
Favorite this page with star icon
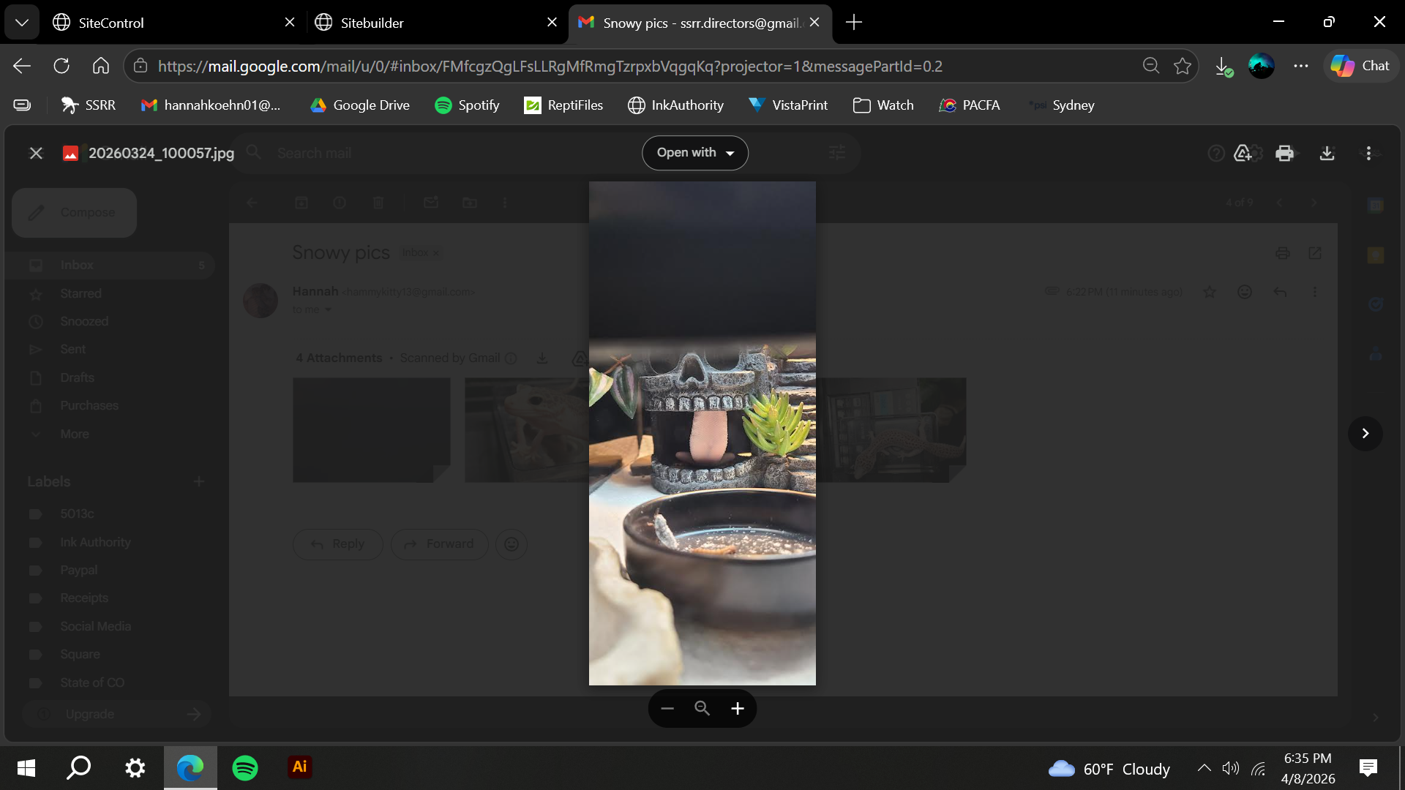tap(1182, 66)
